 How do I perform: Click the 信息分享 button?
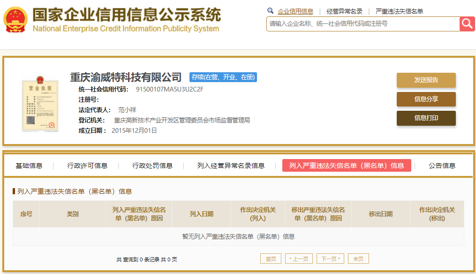point(426,99)
